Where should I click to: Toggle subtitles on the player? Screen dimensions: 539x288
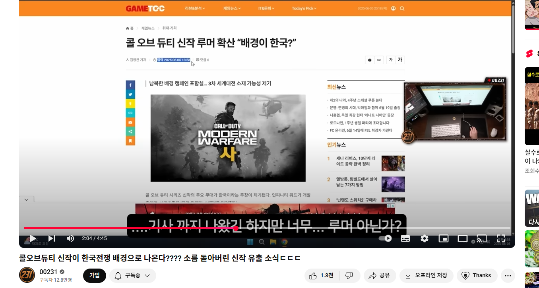click(x=405, y=238)
